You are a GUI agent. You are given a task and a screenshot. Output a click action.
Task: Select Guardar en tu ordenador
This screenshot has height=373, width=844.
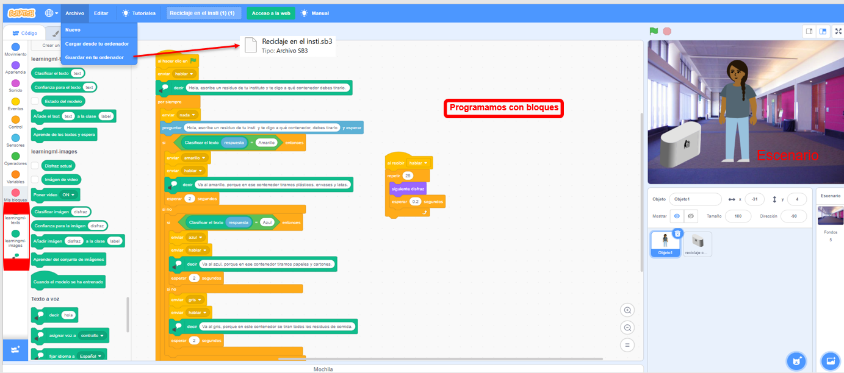[95, 57]
